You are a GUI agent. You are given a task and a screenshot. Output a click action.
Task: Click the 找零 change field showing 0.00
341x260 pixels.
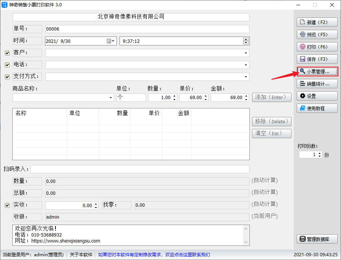click(192, 205)
